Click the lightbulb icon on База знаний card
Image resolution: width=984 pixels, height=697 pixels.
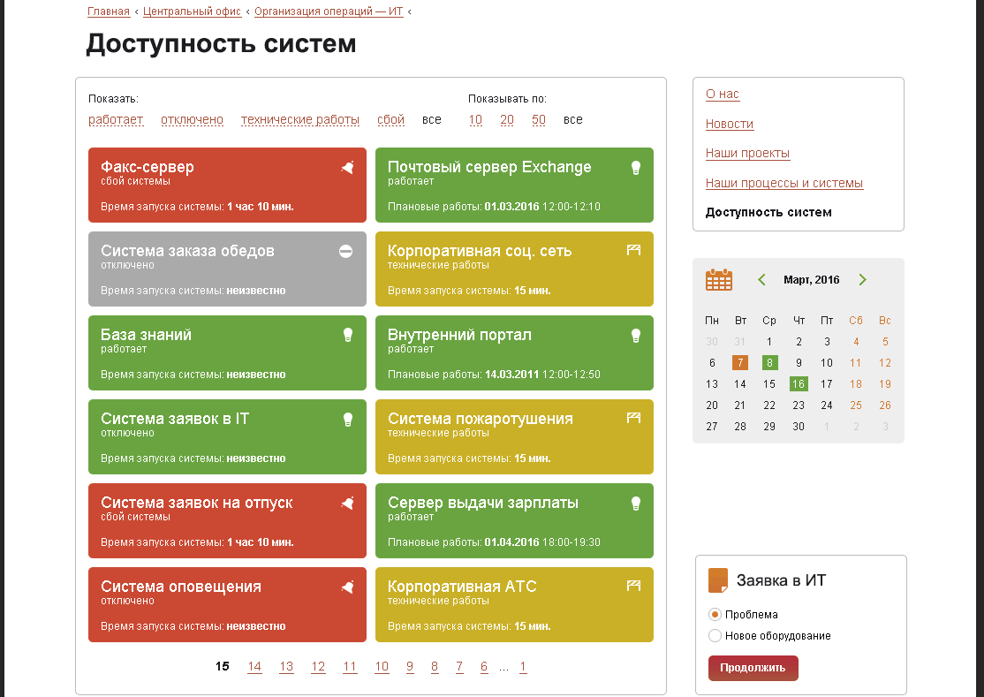(348, 335)
